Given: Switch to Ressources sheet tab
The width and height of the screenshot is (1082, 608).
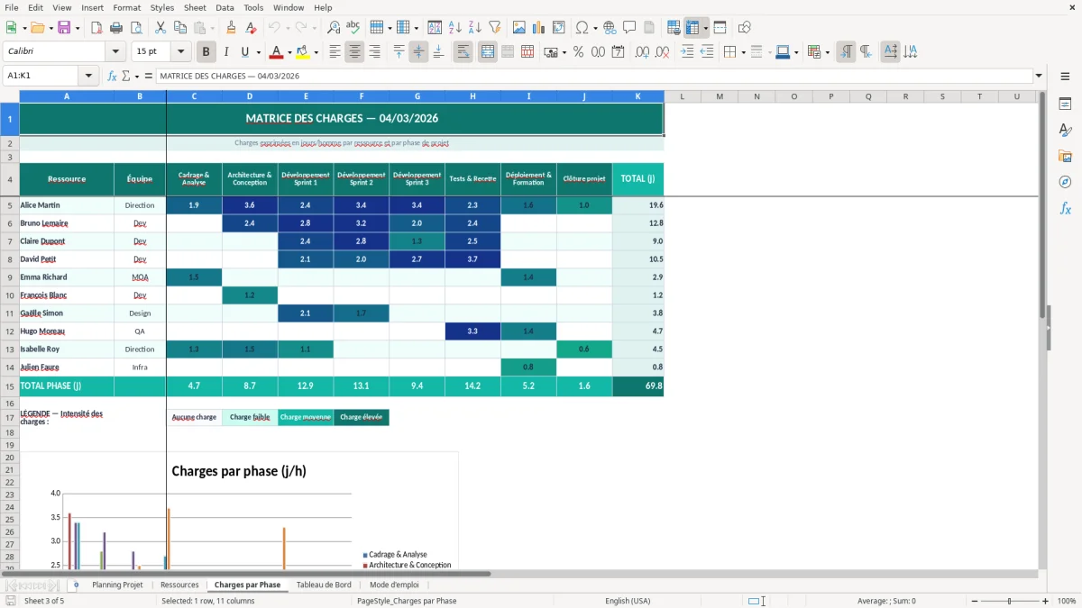Looking at the screenshot, I should [x=179, y=585].
